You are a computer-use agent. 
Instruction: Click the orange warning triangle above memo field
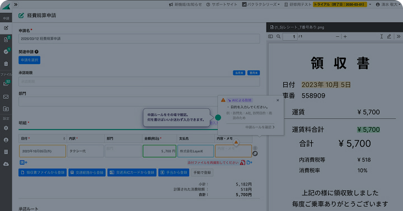[x=236, y=142]
